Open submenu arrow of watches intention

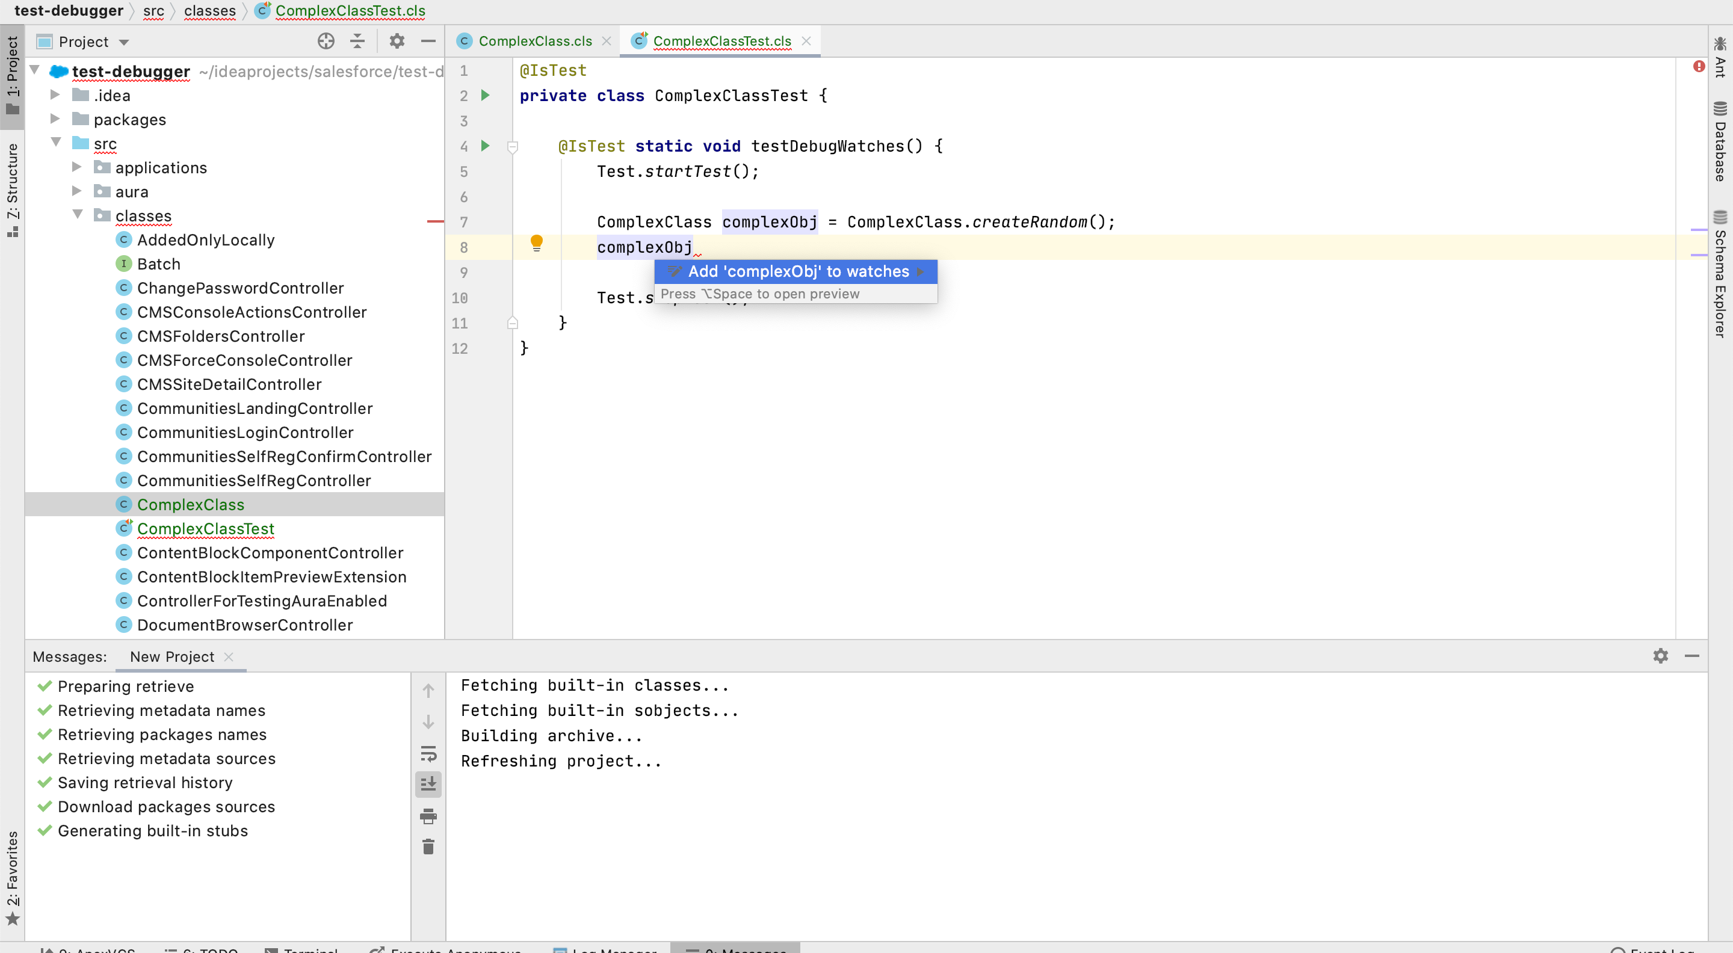pos(920,272)
